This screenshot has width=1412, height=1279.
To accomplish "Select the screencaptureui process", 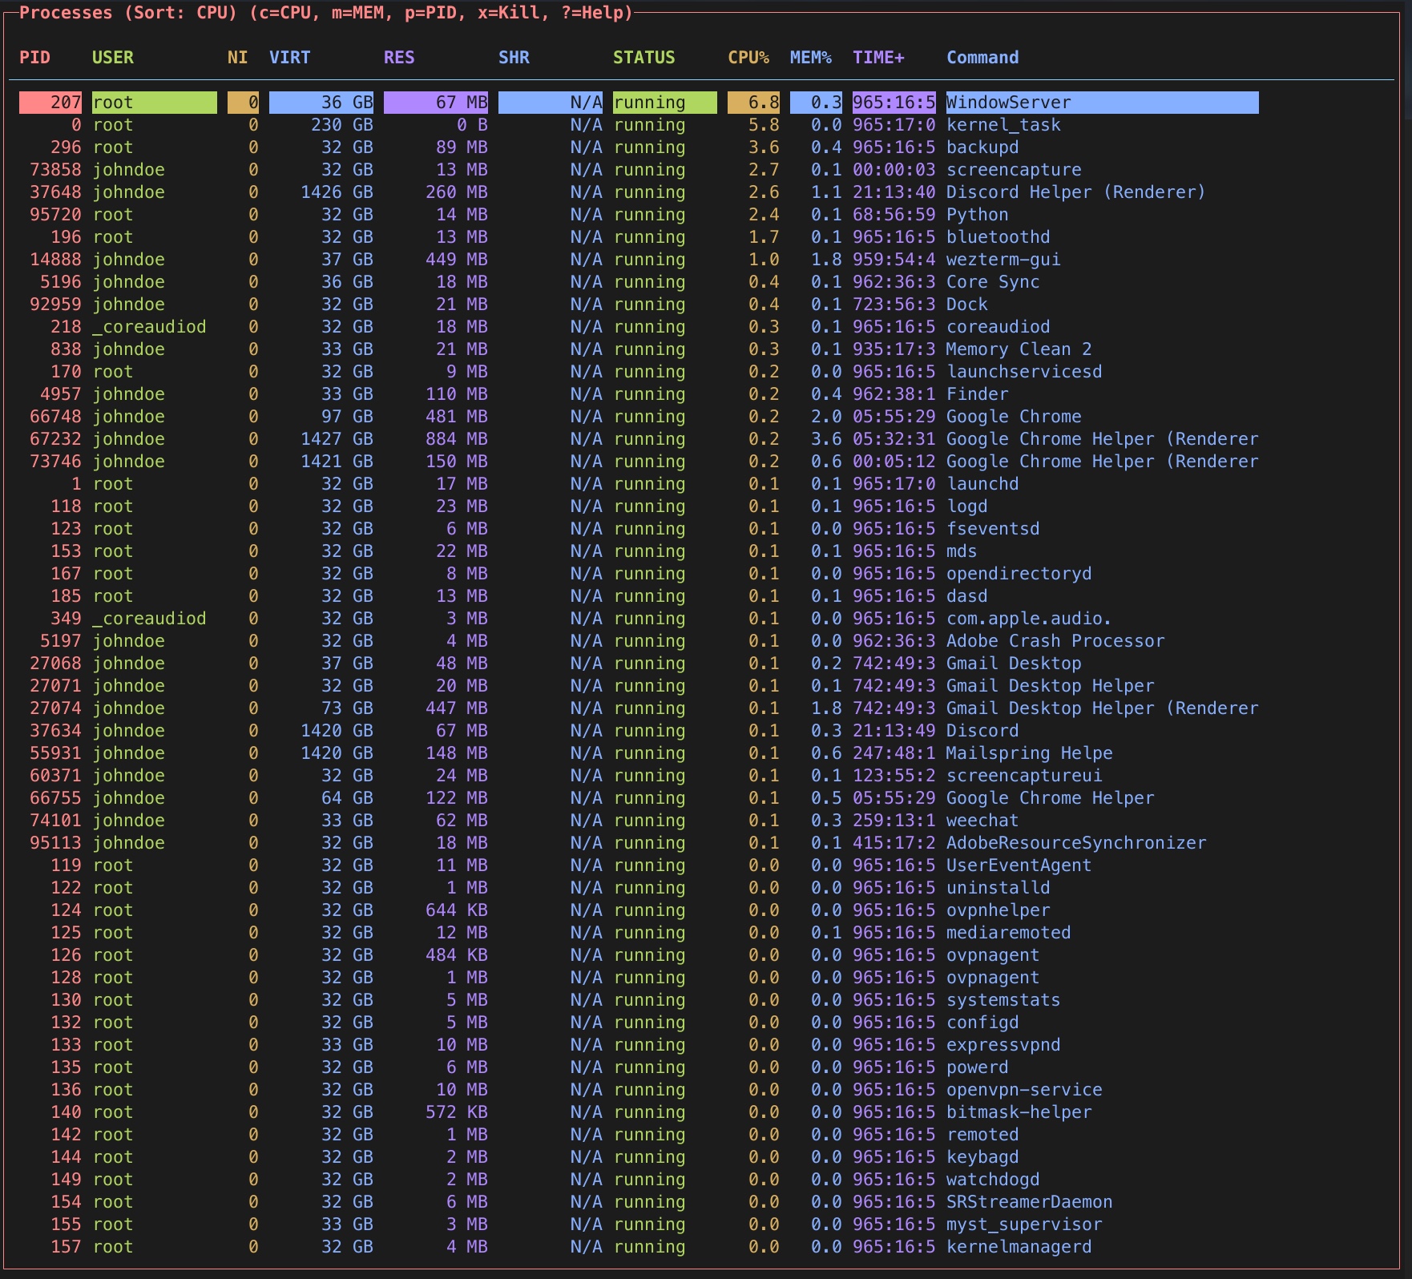I will click(639, 776).
